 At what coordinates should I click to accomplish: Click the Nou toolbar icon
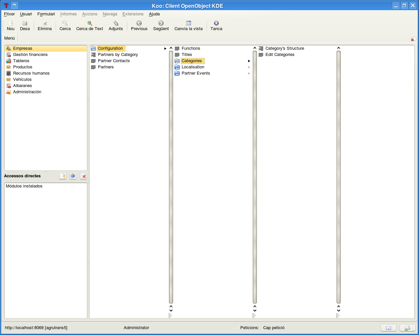pyautogui.click(x=10, y=26)
